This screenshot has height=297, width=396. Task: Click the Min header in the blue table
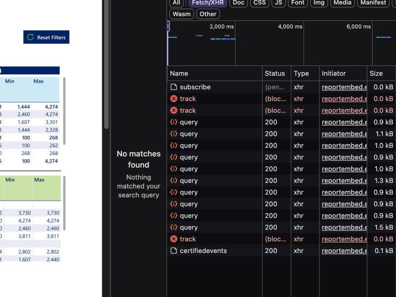click(x=10, y=81)
